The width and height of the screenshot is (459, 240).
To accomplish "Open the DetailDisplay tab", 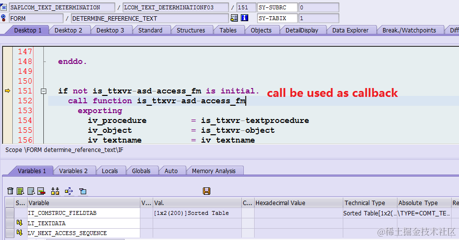I will pos(302,30).
